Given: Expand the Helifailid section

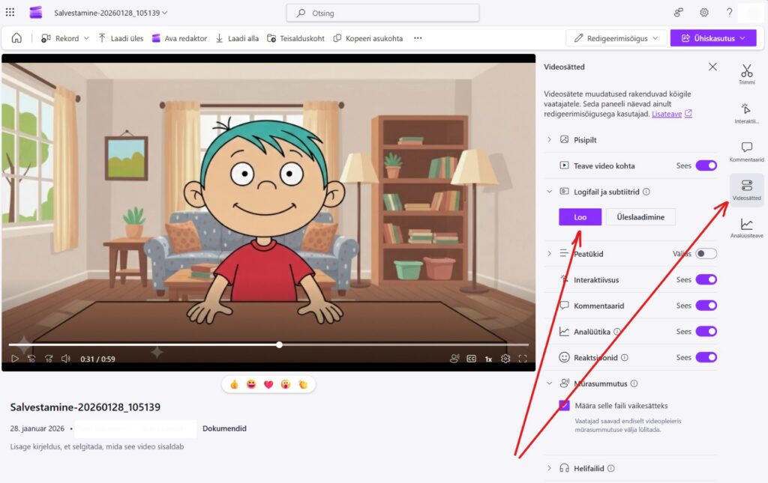Looking at the screenshot, I should pyautogui.click(x=549, y=468).
